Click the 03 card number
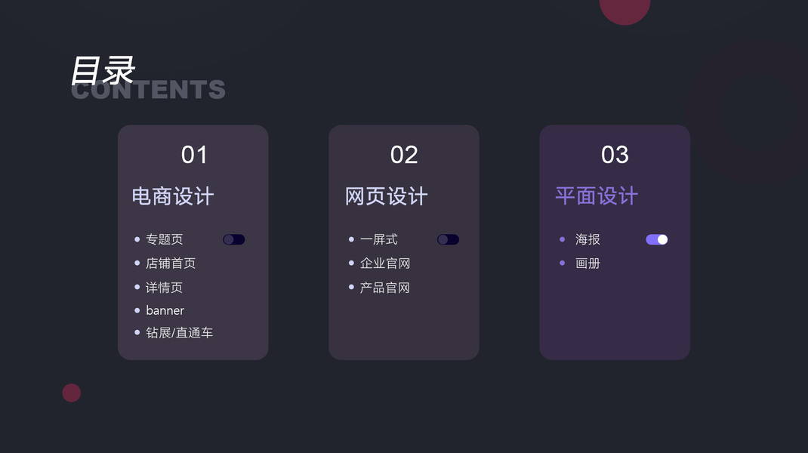This screenshot has height=453, width=808. pos(615,155)
